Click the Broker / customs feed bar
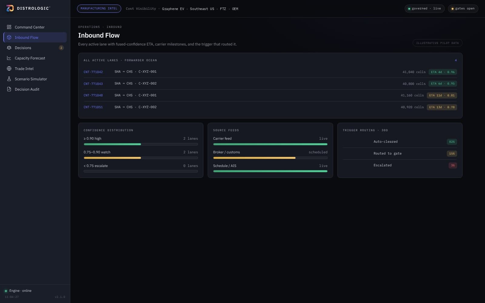Viewport: 485px width, 303px height. click(270, 158)
